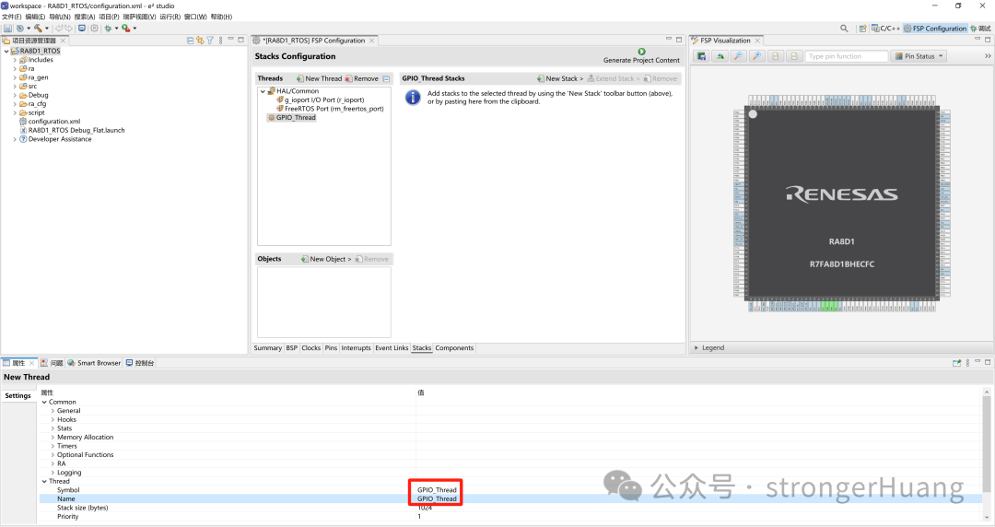Click the properties panel vertical scrollbar
This screenshot has height=527, width=995.
(987, 442)
